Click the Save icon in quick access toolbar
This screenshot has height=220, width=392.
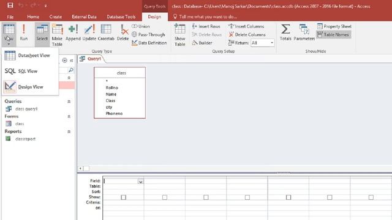pyautogui.click(x=10, y=5)
